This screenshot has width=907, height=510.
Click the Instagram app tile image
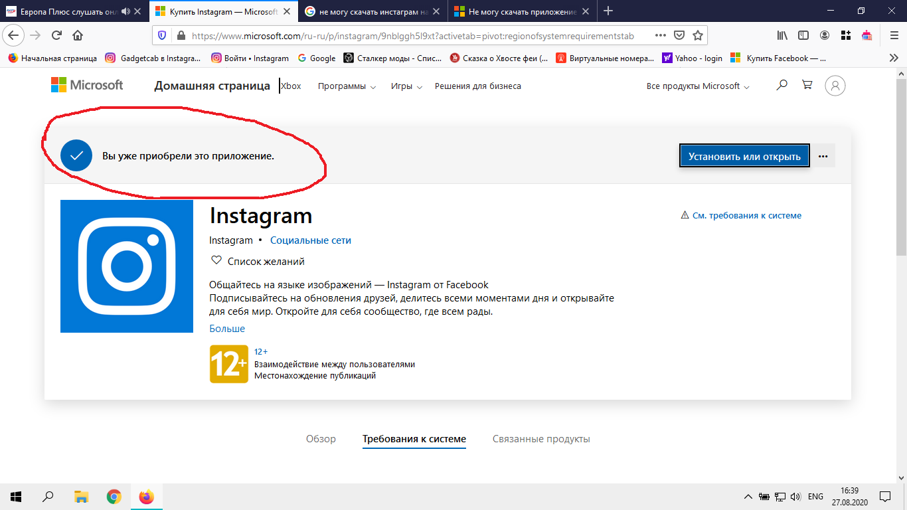pos(127,266)
